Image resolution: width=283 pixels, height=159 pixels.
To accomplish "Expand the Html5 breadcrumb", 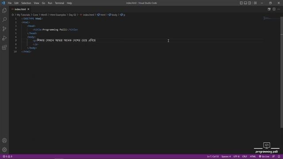I will 44,15.
